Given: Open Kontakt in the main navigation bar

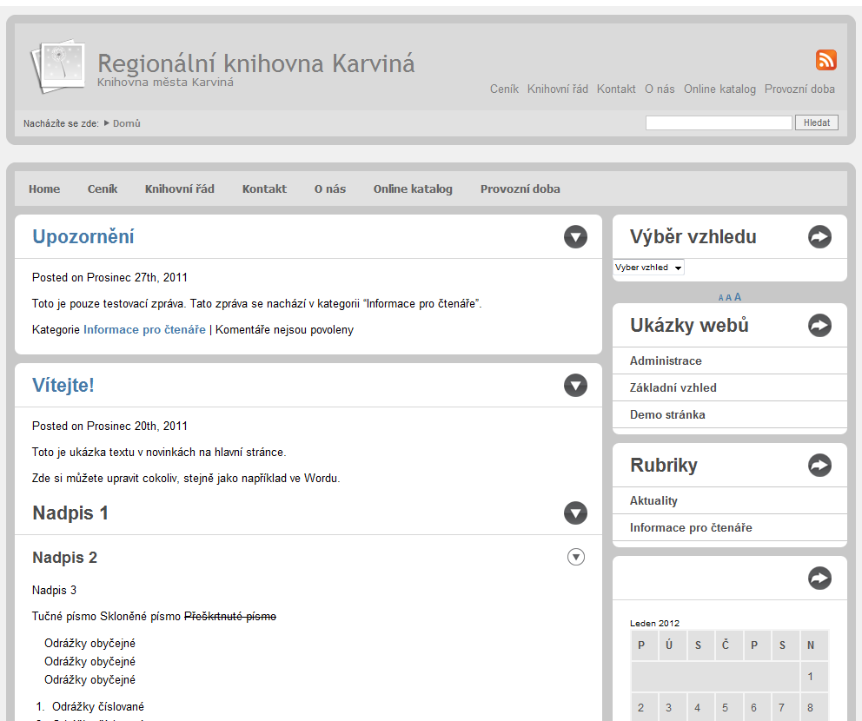Looking at the screenshot, I should 264,189.
